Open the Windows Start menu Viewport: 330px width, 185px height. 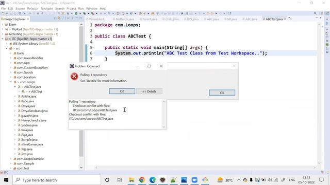click(6, 180)
